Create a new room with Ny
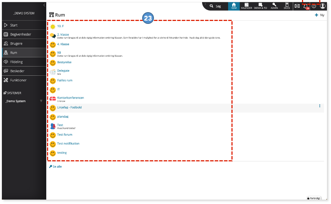Image resolution: width=331 pixels, height=204 pixels. click(x=319, y=15)
